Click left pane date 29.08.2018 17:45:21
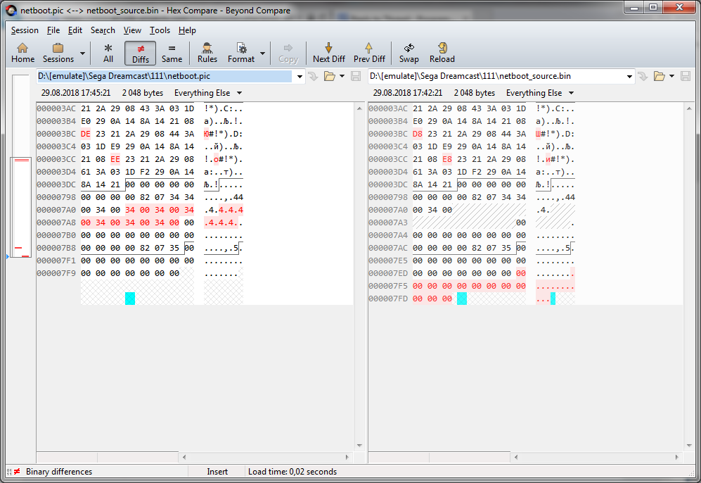 [x=76, y=93]
